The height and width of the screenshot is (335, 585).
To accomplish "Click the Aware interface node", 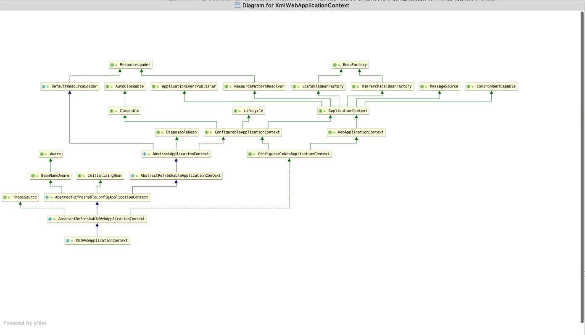I will (51, 154).
